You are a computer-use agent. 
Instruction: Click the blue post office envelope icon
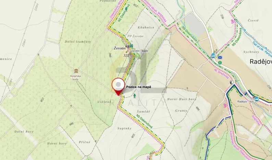(x=220, y=57)
